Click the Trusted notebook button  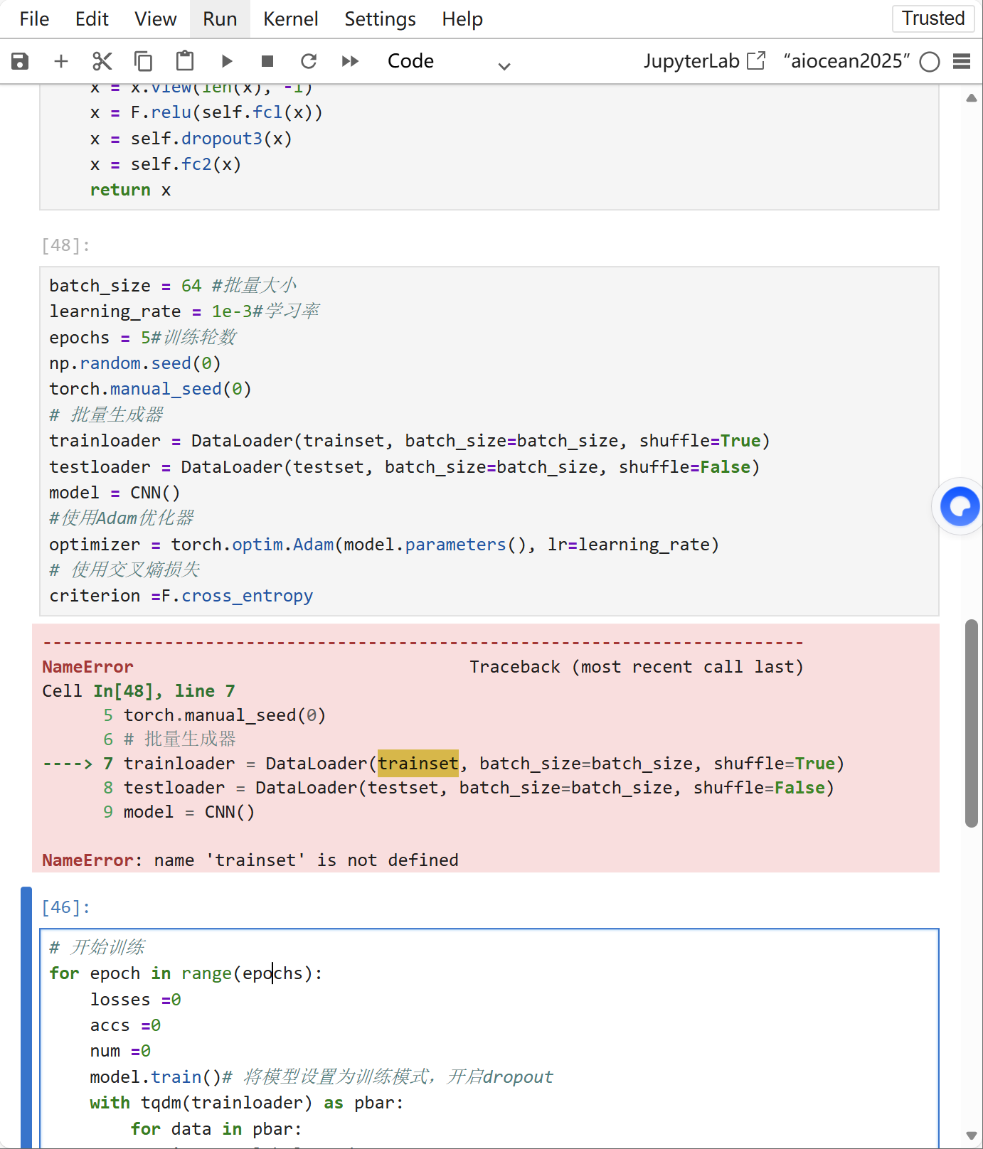[933, 18]
